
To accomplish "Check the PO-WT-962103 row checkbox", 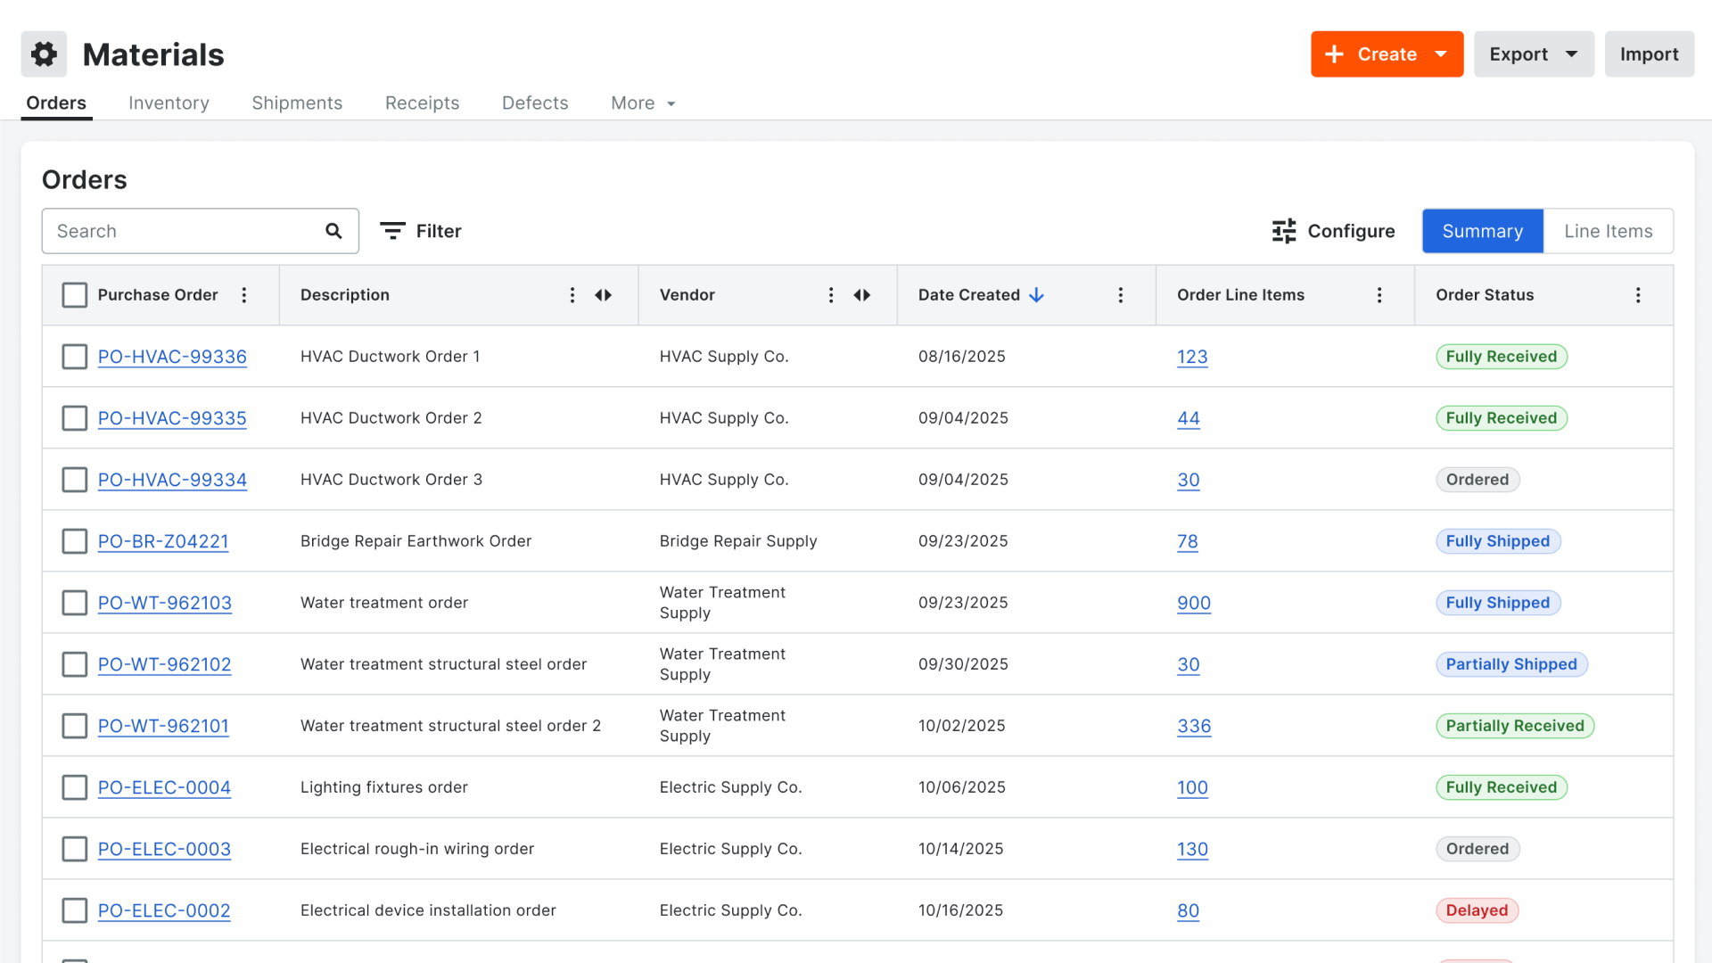I will pos(75,603).
